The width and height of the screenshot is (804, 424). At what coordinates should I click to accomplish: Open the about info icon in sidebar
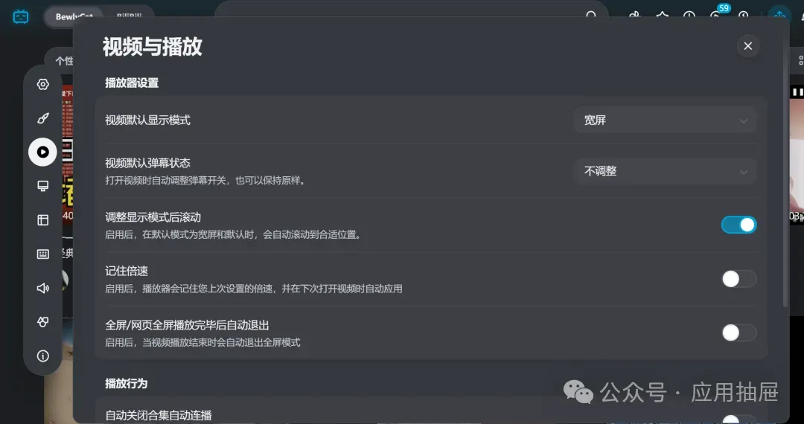(43, 356)
